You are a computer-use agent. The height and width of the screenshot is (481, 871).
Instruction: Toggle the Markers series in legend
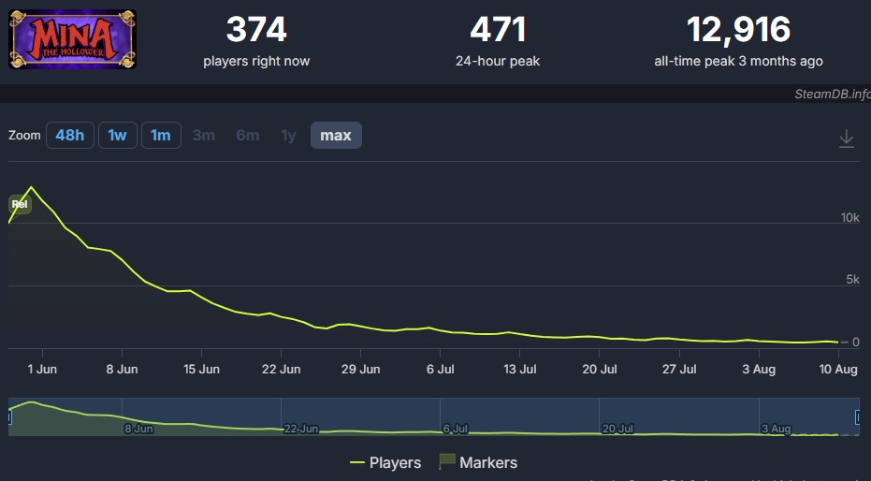click(x=478, y=462)
